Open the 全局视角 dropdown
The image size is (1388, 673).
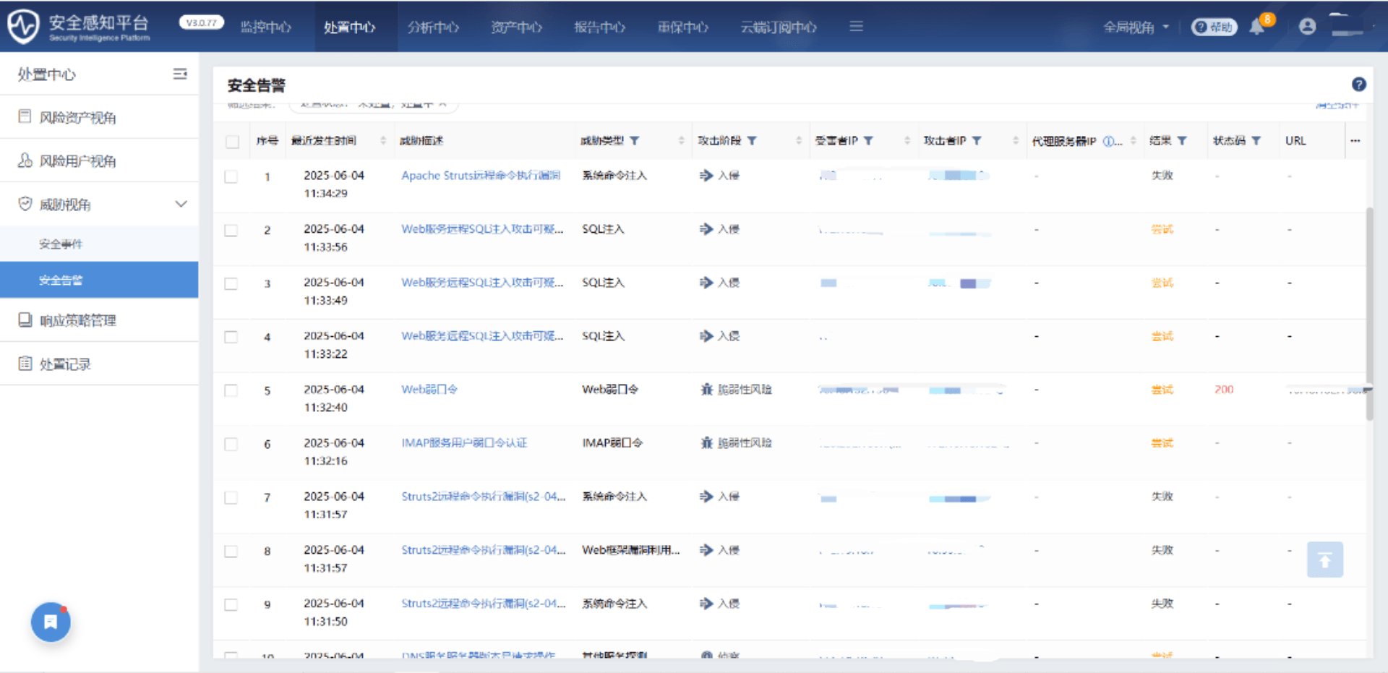[1136, 27]
